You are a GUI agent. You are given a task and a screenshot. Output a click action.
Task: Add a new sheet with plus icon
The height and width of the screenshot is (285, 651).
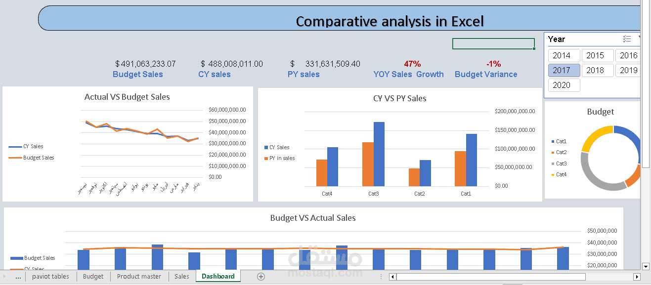click(x=261, y=277)
